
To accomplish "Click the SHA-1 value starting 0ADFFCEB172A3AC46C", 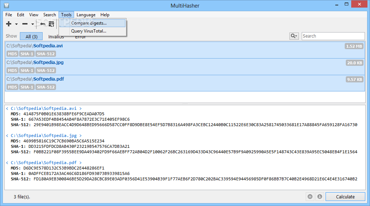I will click(79, 174).
